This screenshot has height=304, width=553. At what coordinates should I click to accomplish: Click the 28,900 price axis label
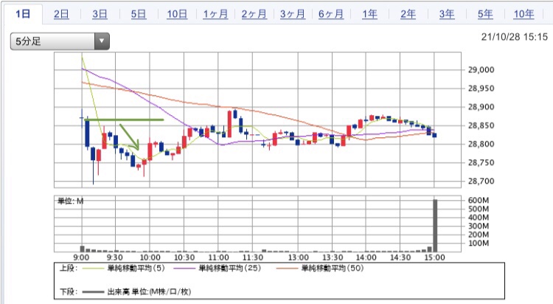pos(481,107)
